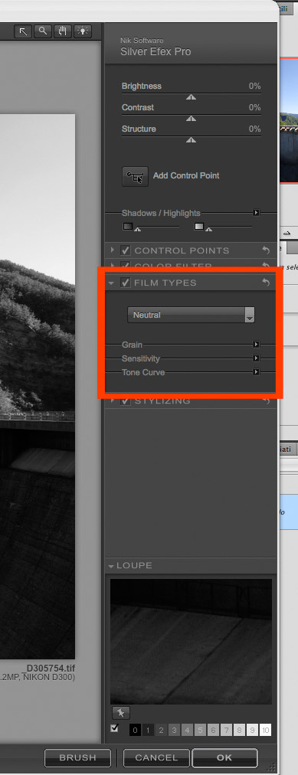Image resolution: width=298 pixels, height=775 pixels.
Task: Reset the Stylizing section
Action: 266,401
